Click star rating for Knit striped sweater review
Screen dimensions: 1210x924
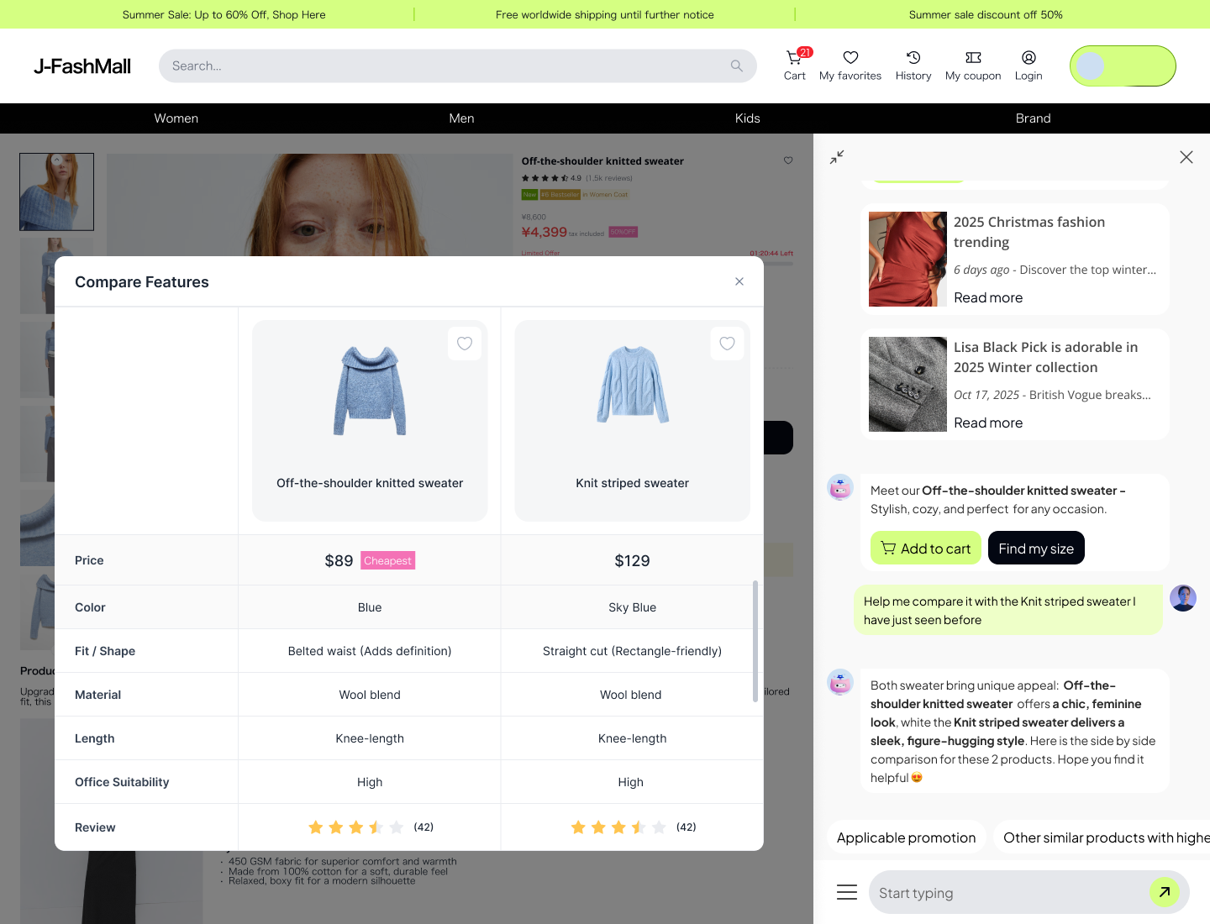[x=618, y=827]
